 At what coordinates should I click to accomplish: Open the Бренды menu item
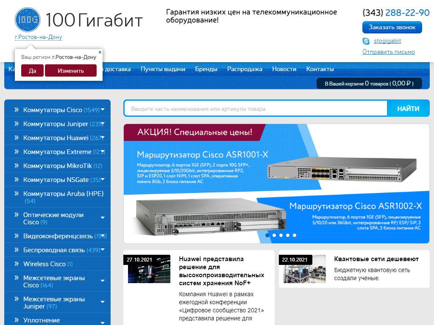[x=206, y=69]
